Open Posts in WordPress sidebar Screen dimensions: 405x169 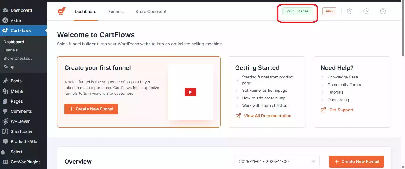tap(16, 81)
